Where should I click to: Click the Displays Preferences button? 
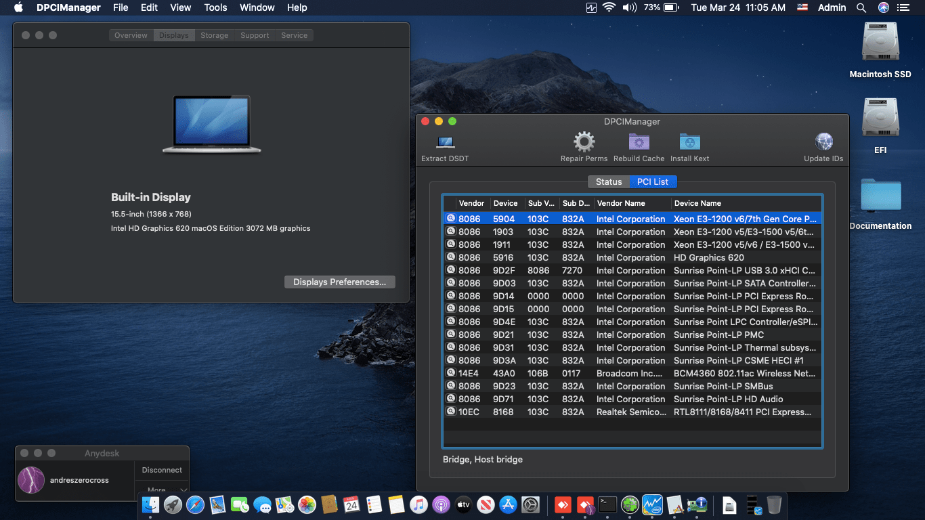coord(339,282)
